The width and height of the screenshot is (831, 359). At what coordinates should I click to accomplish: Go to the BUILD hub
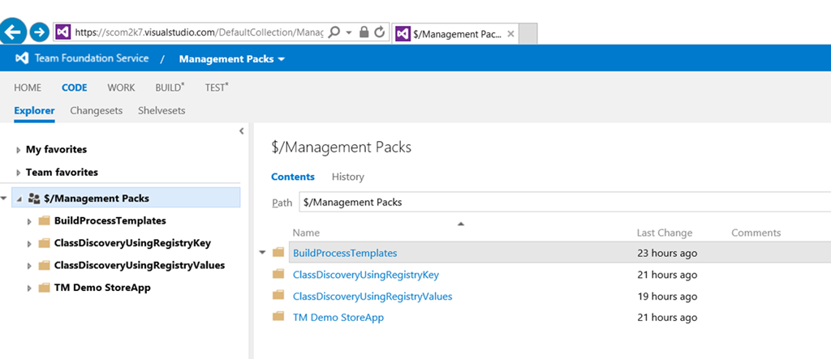tap(170, 88)
